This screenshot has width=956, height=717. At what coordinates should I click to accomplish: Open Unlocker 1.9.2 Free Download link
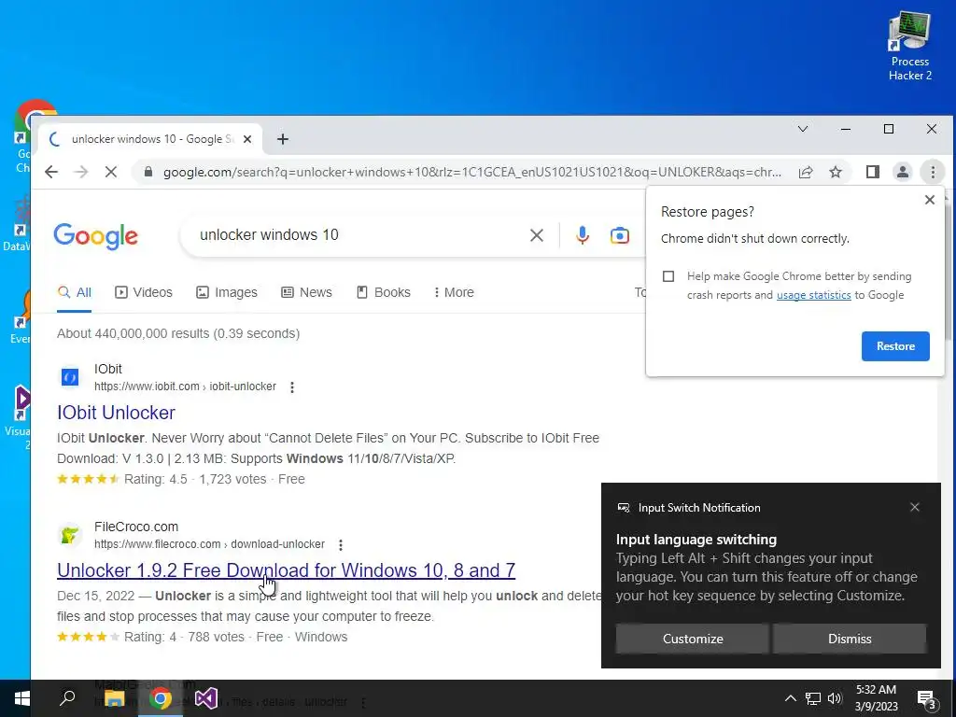[x=286, y=570]
